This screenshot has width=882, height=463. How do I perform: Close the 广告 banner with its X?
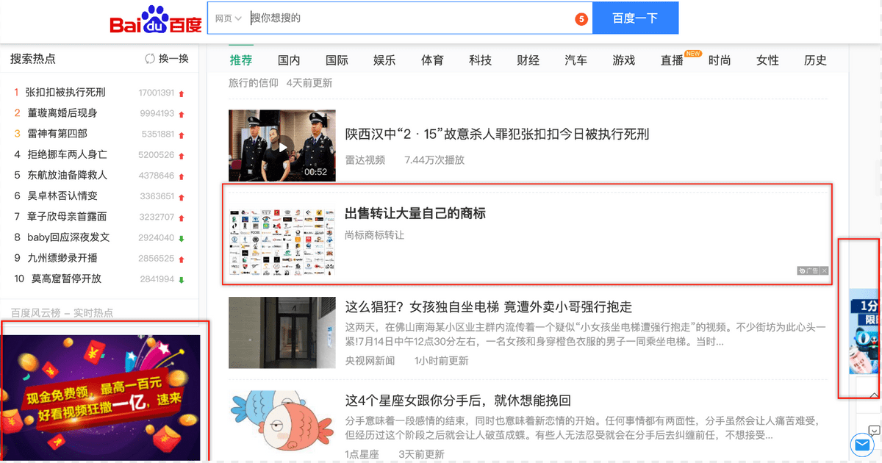(x=825, y=271)
